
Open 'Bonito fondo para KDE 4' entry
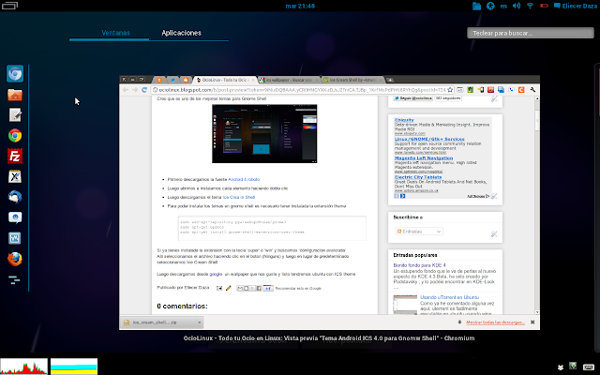click(x=419, y=264)
